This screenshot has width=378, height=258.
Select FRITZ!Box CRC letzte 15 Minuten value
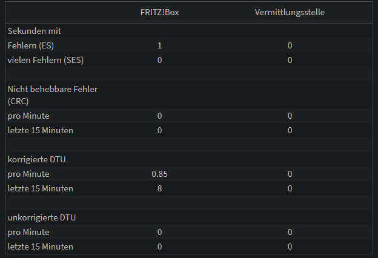[x=159, y=130]
